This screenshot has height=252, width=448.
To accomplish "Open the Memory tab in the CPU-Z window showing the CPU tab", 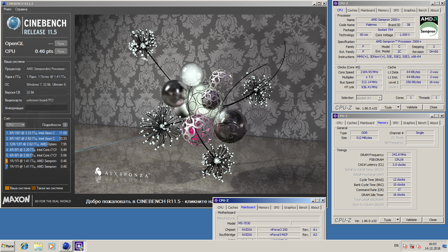I will coord(383,10).
